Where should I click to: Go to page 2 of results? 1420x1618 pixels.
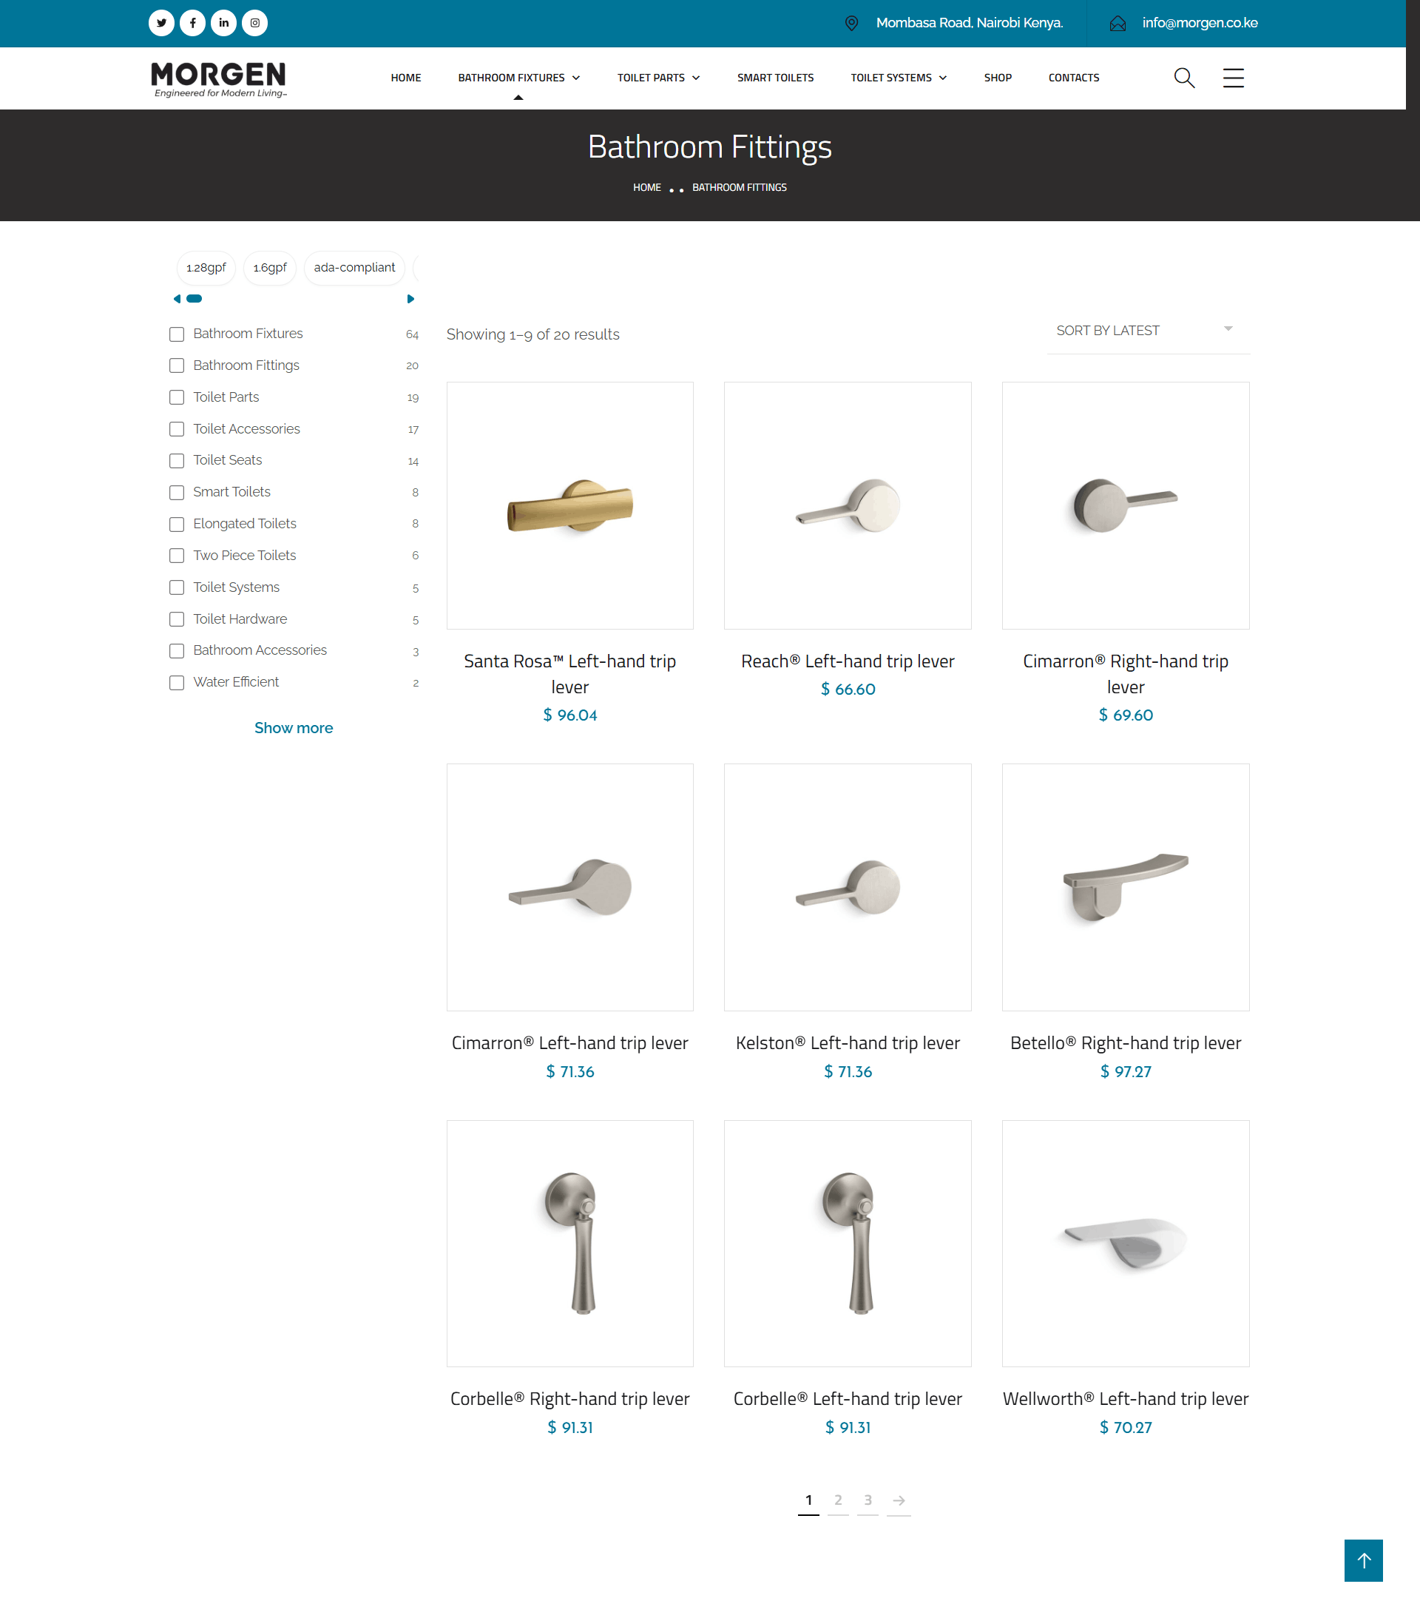point(838,1500)
